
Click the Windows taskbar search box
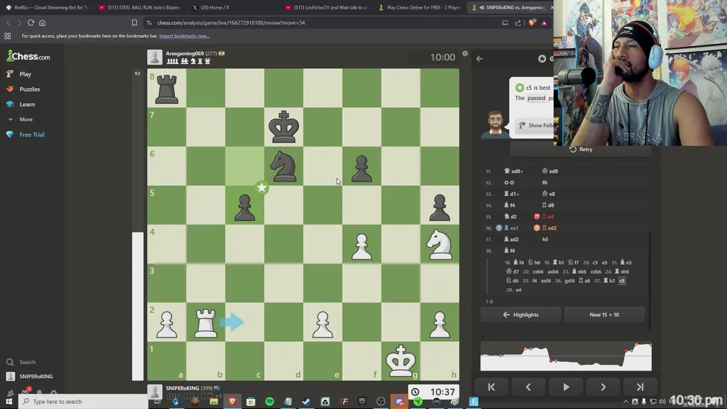[83, 402]
